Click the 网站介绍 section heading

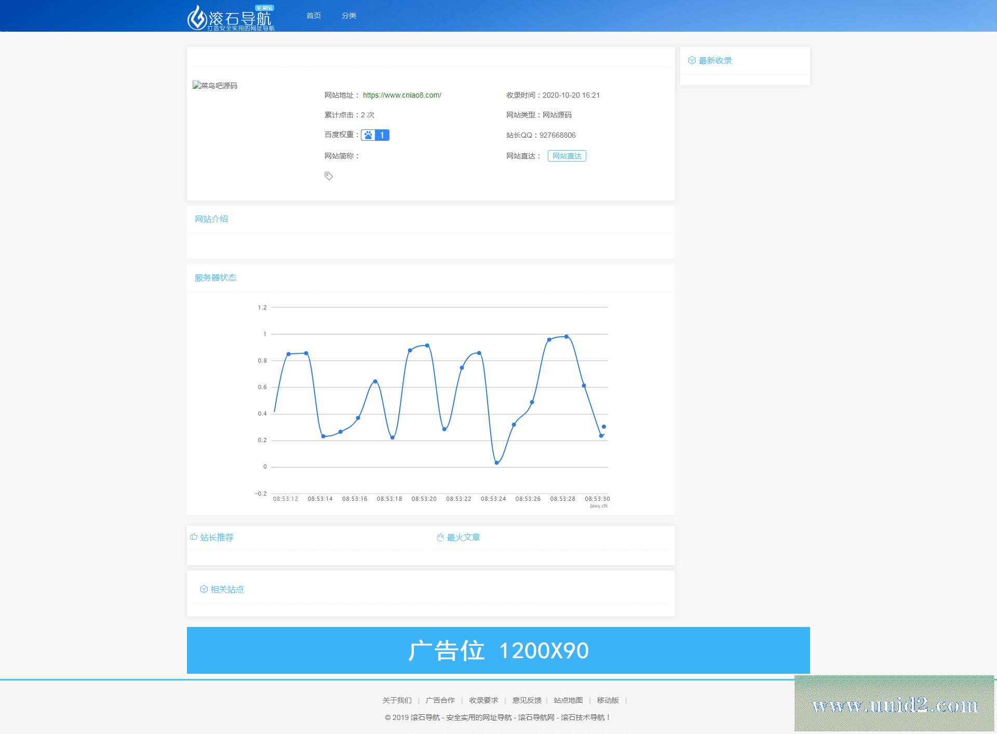point(211,219)
